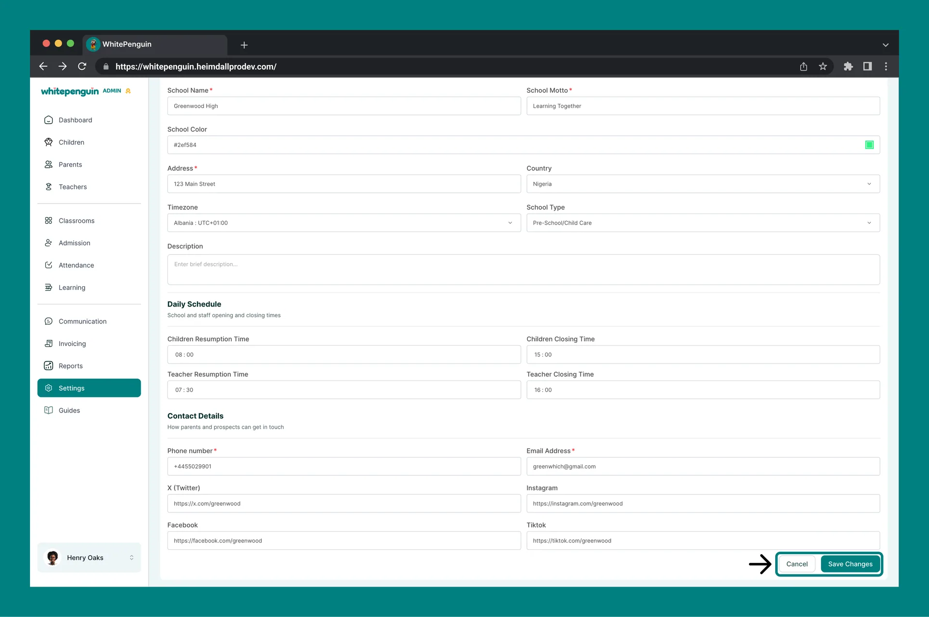Click the Henry Oaks avatar
Image resolution: width=929 pixels, height=617 pixels.
click(x=53, y=558)
